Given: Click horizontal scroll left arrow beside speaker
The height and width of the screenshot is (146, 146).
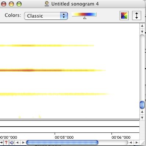Looking at the screenshot, I should [17, 142].
